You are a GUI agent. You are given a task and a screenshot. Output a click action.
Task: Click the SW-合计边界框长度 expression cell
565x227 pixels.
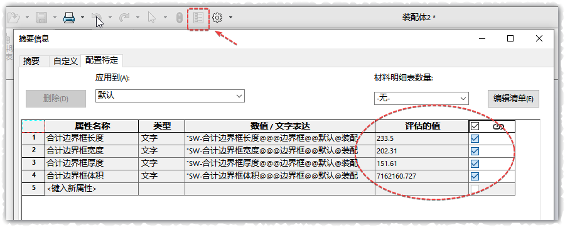[x=280, y=138]
